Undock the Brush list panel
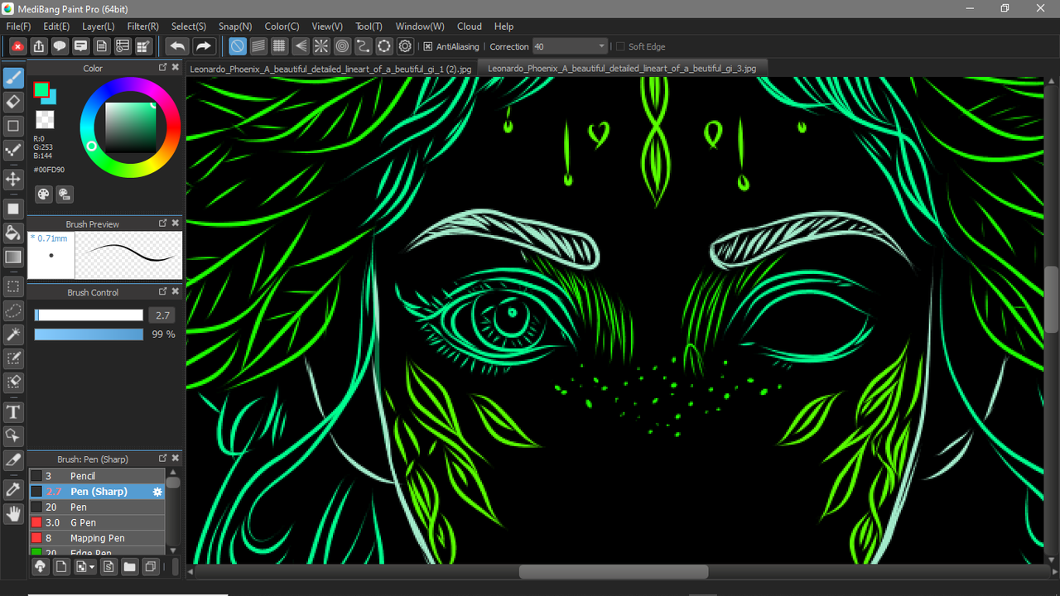 tap(163, 459)
